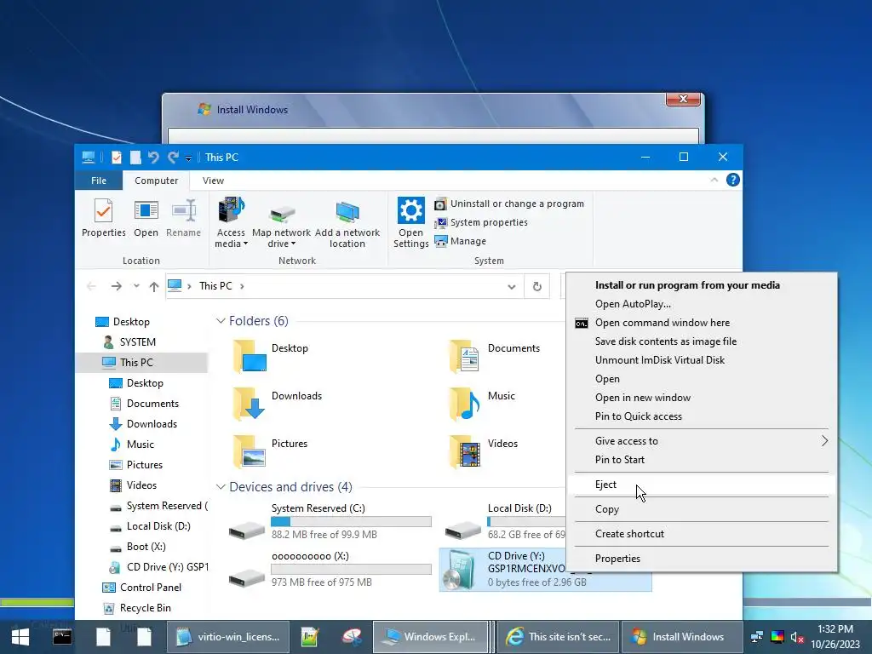Select the Documents folder in the main pane
This screenshot has width=872, height=654.
click(x=495, y=356)
